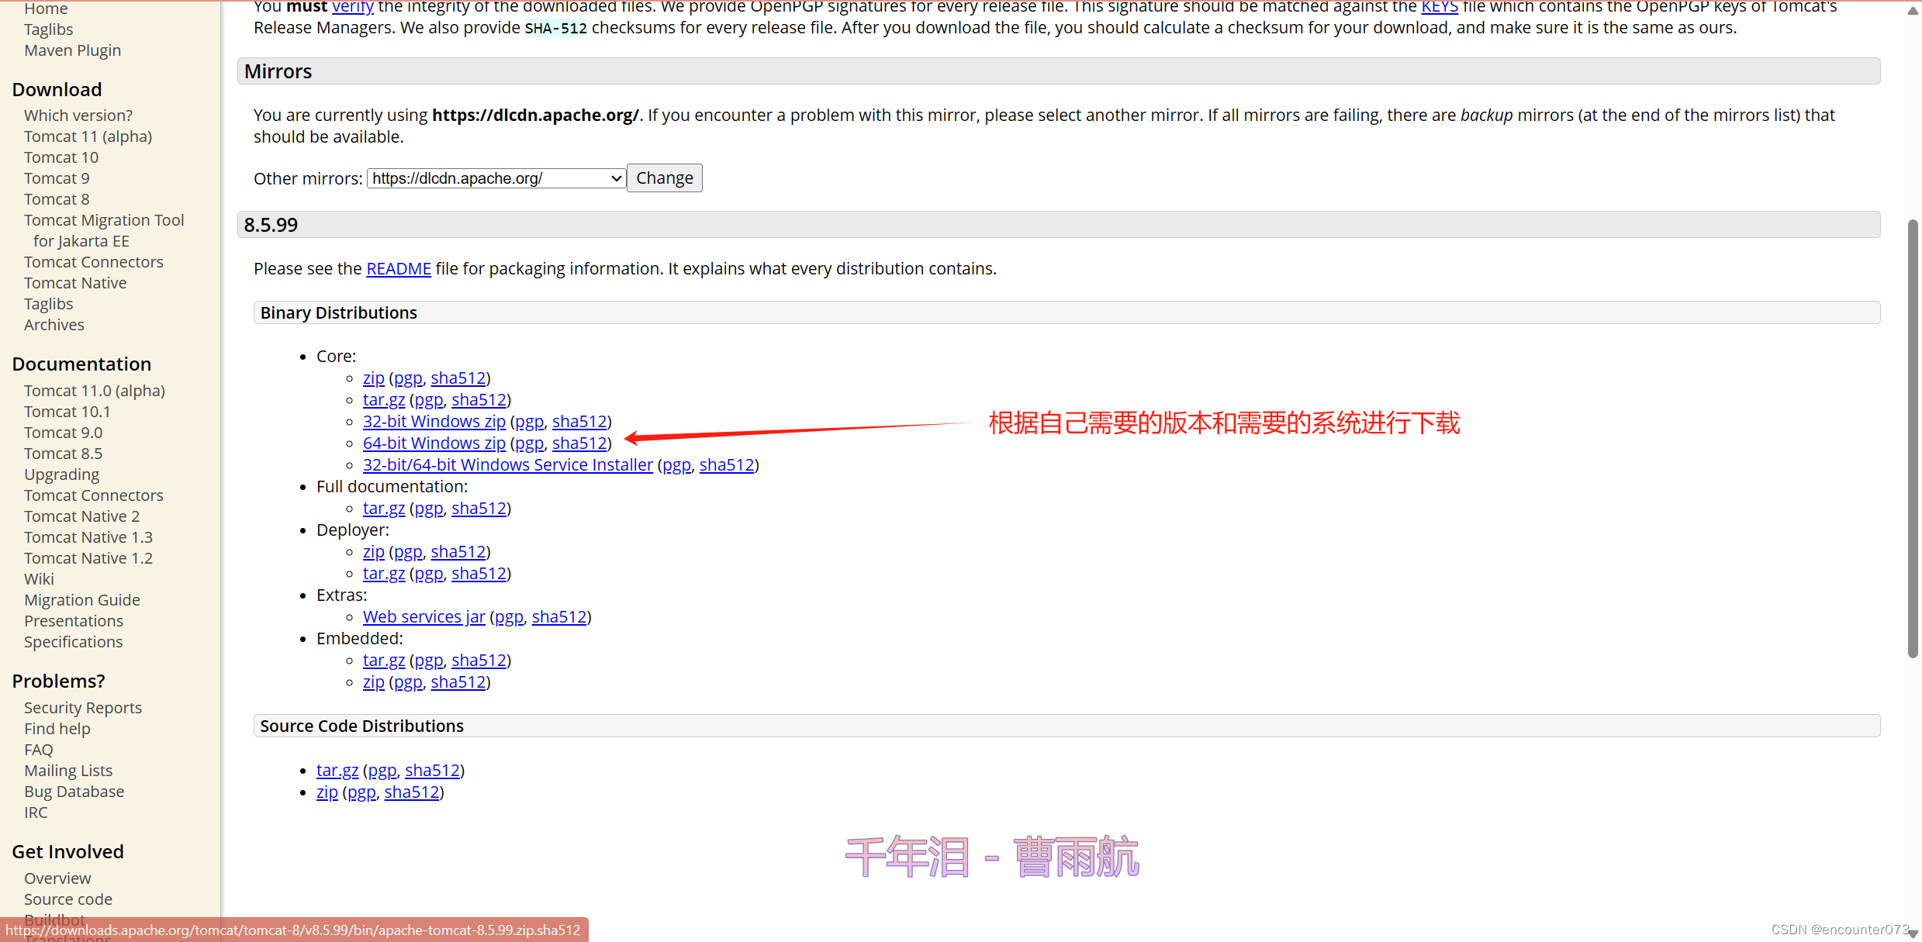The width and height of the screenshot is (1922, 942).
Task: Download the 64-bit Windows zip
Action: pos(434,443)
